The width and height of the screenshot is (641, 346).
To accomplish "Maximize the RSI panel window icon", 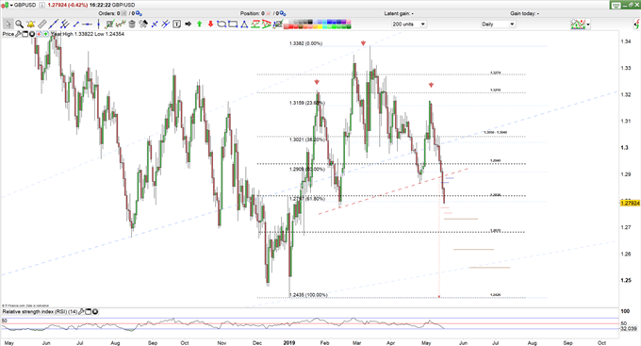I will click(x=88, y=312).
